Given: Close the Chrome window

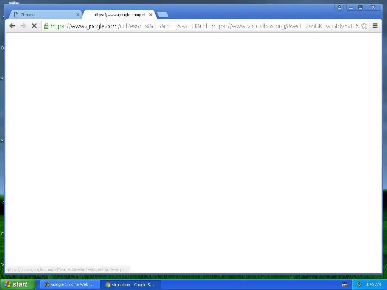Looking at the screenshot, I should [x=373, y=7].
